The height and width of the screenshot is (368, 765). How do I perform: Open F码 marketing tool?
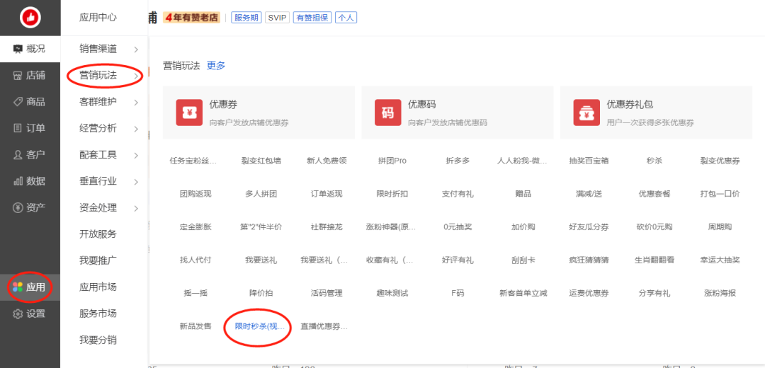(x=458, y=294)
